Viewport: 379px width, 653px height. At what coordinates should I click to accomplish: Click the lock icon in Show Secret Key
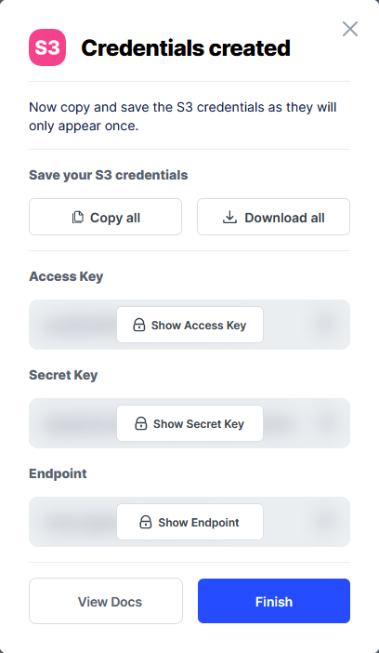point(141,423)
